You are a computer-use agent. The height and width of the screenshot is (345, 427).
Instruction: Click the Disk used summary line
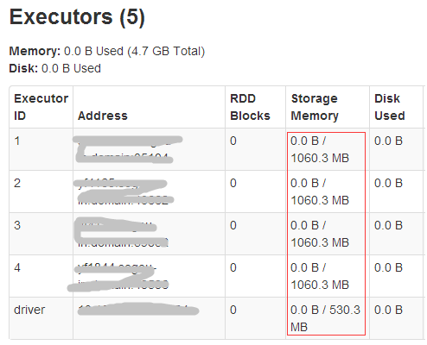(55, 68)
